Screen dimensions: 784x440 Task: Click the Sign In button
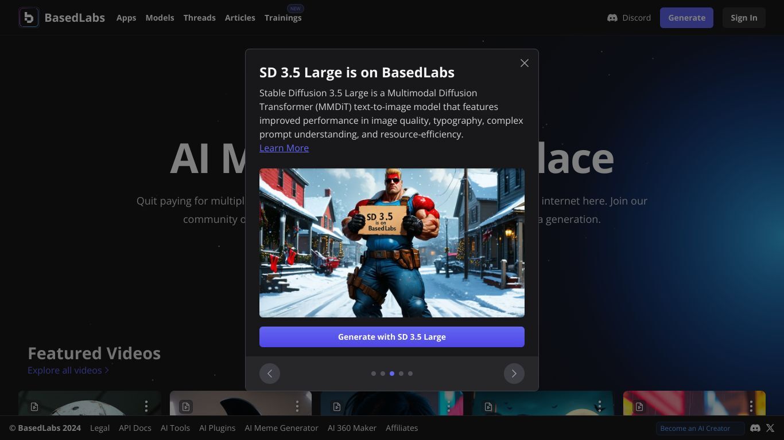click(744, 18)
